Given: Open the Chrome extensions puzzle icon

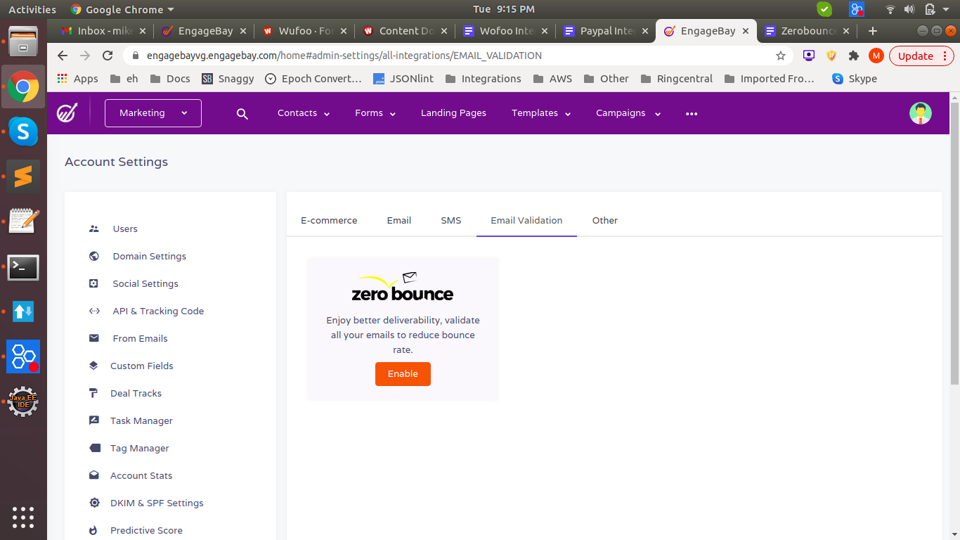Looking at the screenshot, I should (x=853, y=56).
